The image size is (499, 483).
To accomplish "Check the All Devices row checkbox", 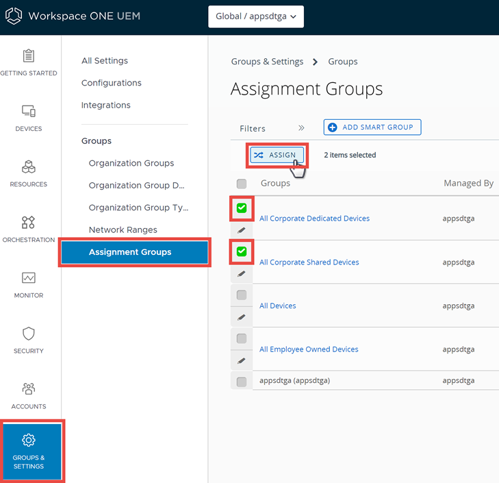I will tap(242, 295).
